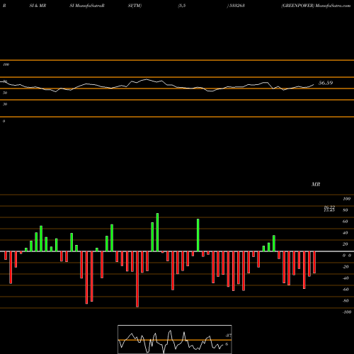Click the positive 40 label on MR axis
The height and width of the screenshot is (354, 354).
[x=346, y=233]
